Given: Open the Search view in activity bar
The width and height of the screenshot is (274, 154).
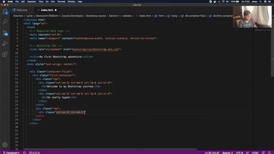Looking at the screenshot, I should click(5, 22).
